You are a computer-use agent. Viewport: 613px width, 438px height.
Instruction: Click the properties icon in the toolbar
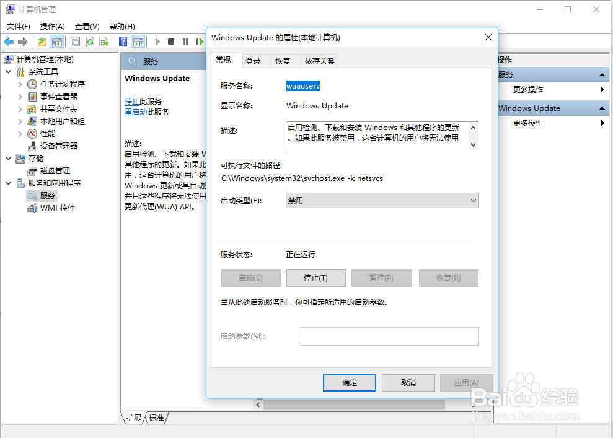[x=74, y=42]
